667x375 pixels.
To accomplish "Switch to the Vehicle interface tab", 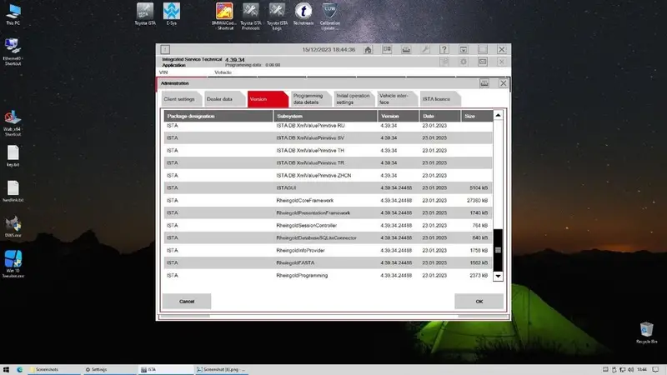I will pyautogui.click(x=396, y=99).
